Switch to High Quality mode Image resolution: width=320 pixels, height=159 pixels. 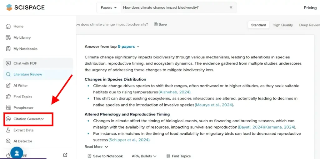(282, 25)
